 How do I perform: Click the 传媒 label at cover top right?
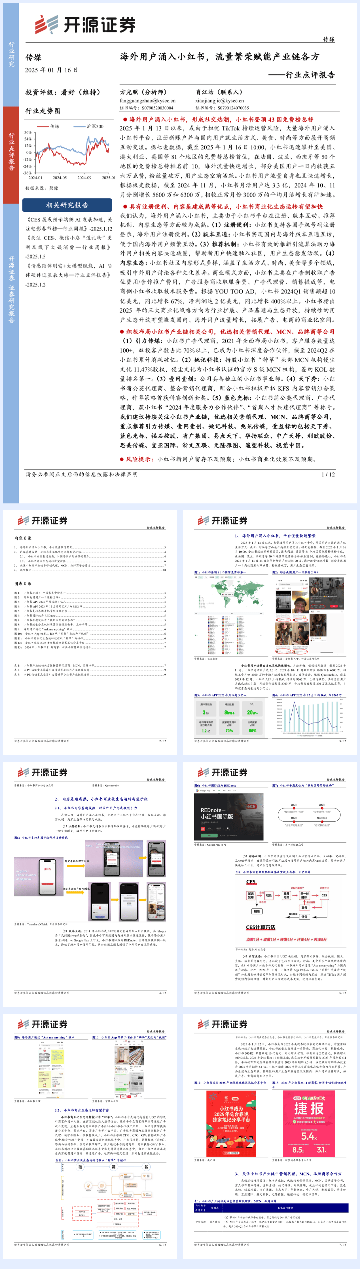(x=329, y=39)
